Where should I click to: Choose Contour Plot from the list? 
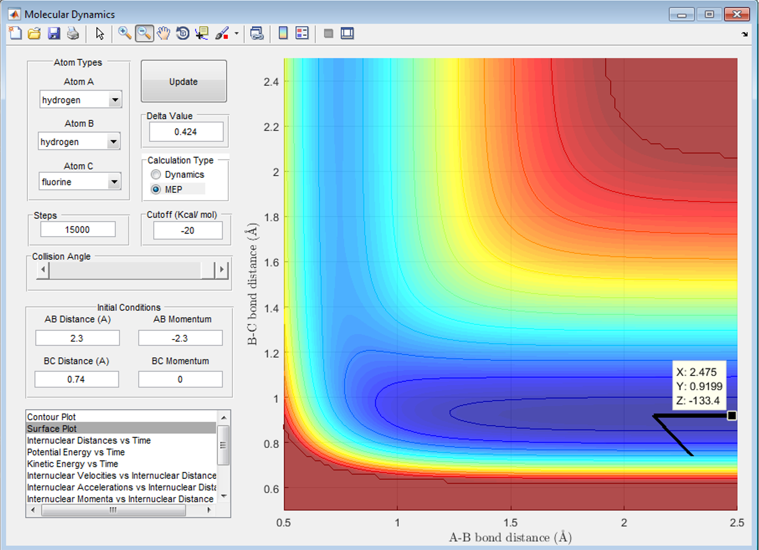click(x=51, y=417)
